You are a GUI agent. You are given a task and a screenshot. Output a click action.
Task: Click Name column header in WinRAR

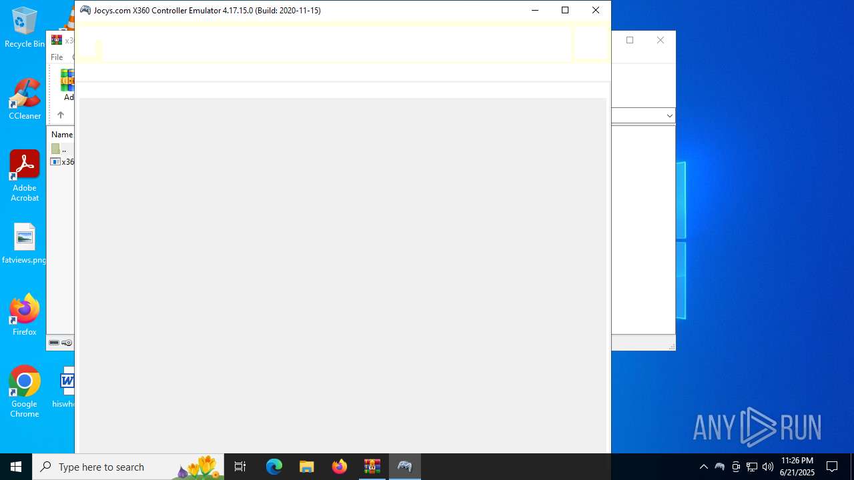coord(62,135)
